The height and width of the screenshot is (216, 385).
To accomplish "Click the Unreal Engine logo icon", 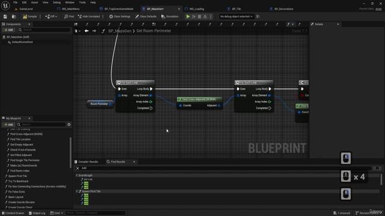I will pyautogui.click(x=5, y=5).
